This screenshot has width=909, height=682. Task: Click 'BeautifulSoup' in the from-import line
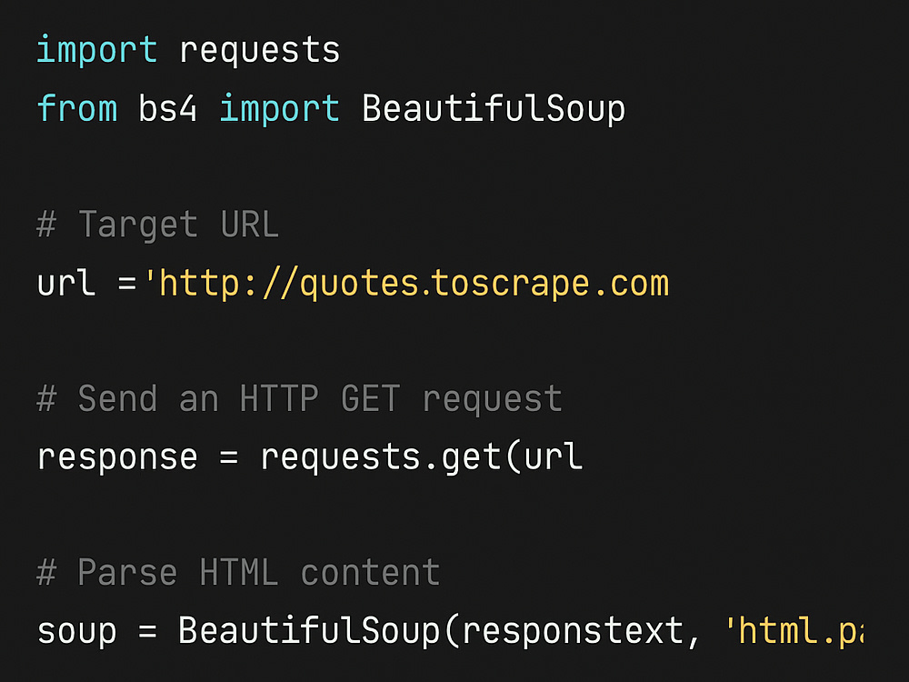pos(494,108)
